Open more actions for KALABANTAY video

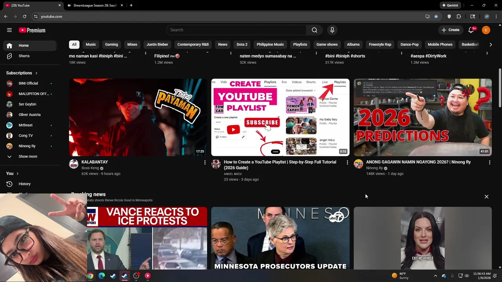(x=205, y=162)
